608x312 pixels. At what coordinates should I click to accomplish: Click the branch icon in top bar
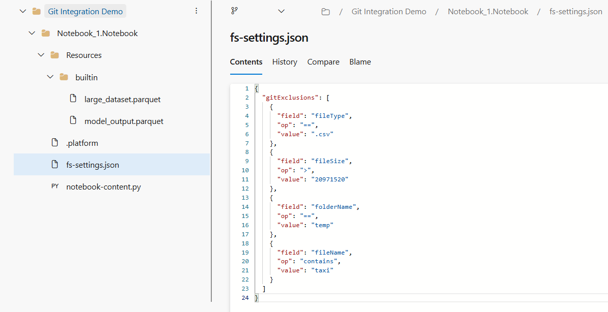click(234, 11)
